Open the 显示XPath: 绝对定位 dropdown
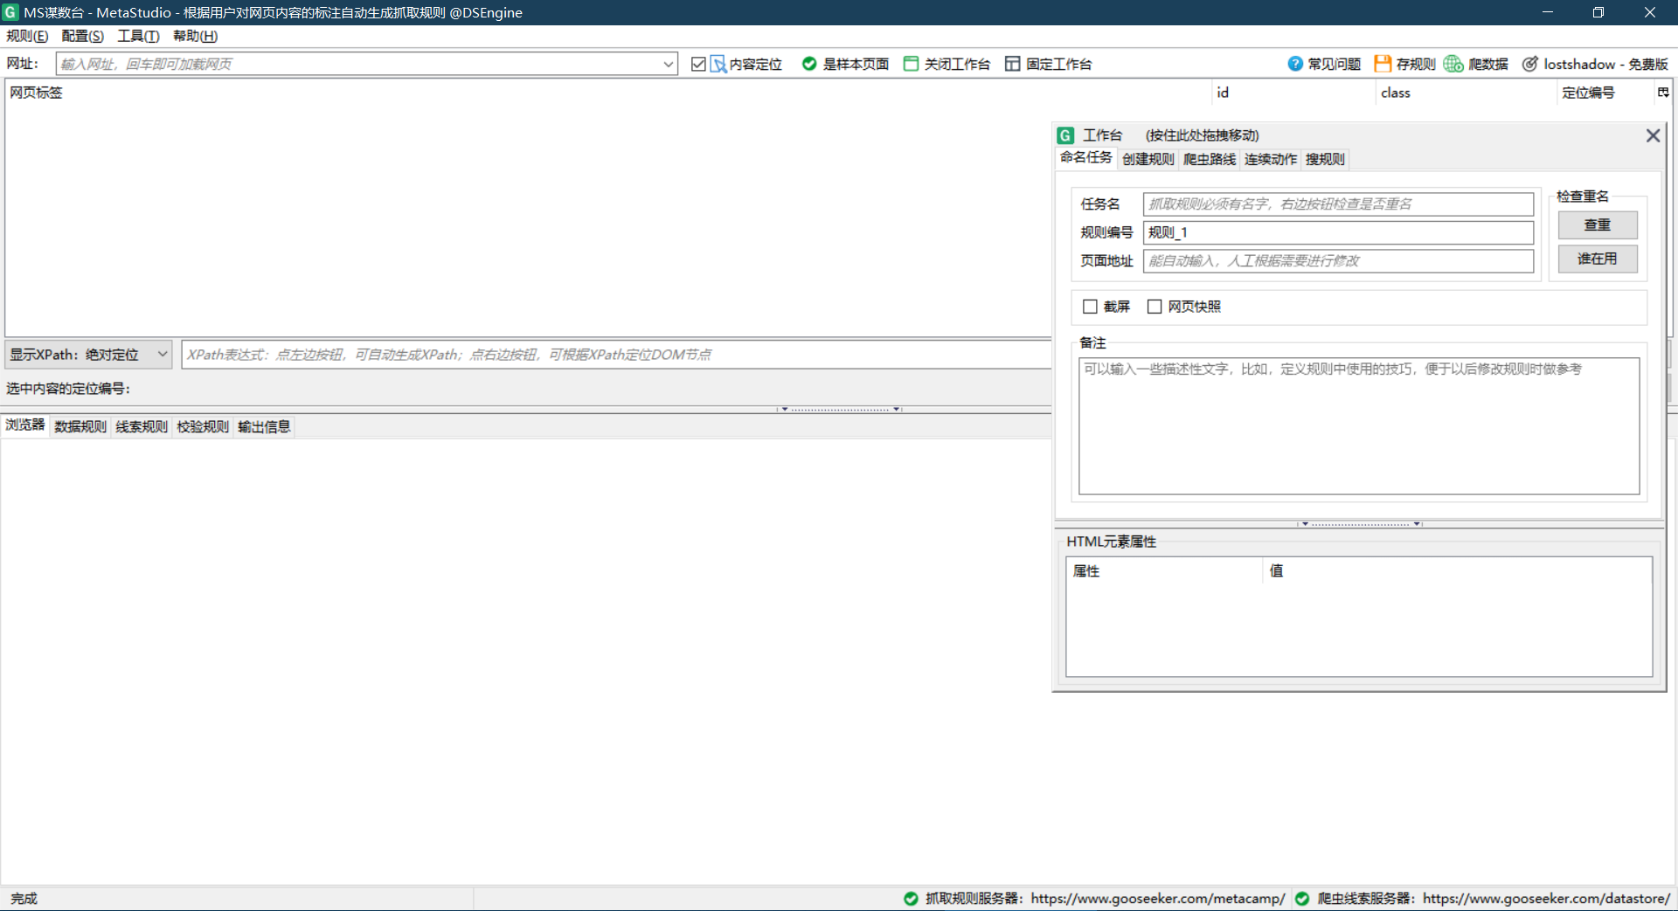1678x911 pixels. click(x=87, y=355)
